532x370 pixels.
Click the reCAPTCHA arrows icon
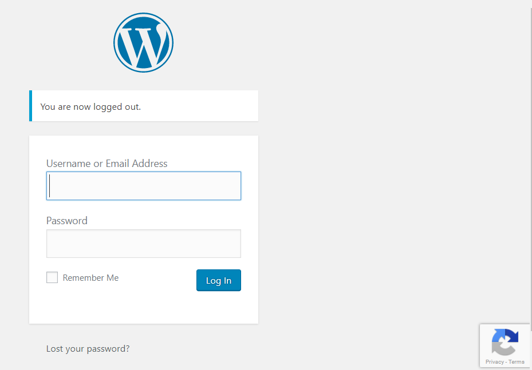505,342
